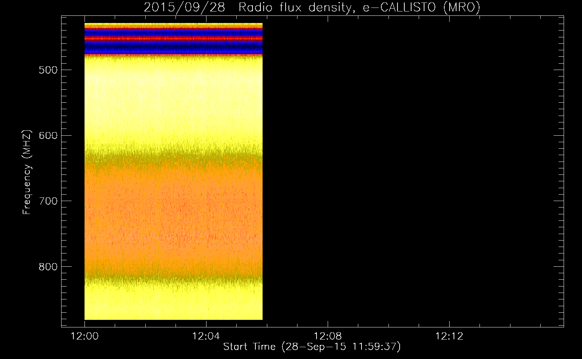582x359 pixels.
Task: Click the 500 frequency tick label
Action: [x=48, y=70]
